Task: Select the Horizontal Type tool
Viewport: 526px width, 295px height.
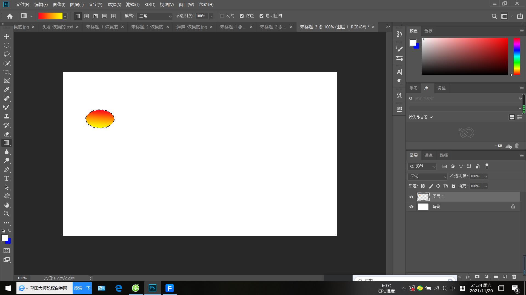Action: coord(7,178)
